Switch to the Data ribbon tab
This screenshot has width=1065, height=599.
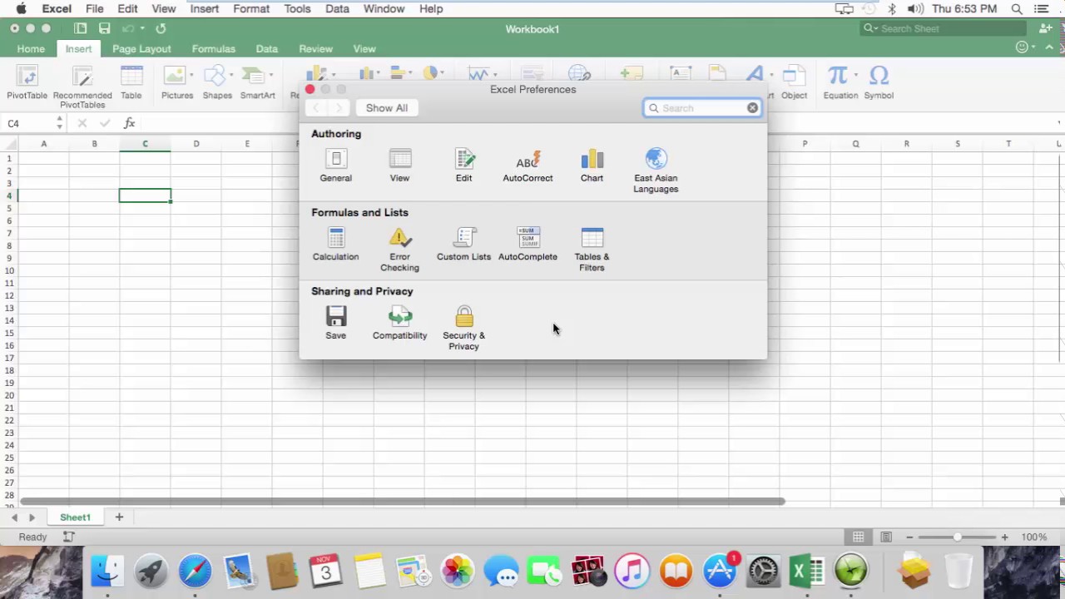click(x=266, y=49)
